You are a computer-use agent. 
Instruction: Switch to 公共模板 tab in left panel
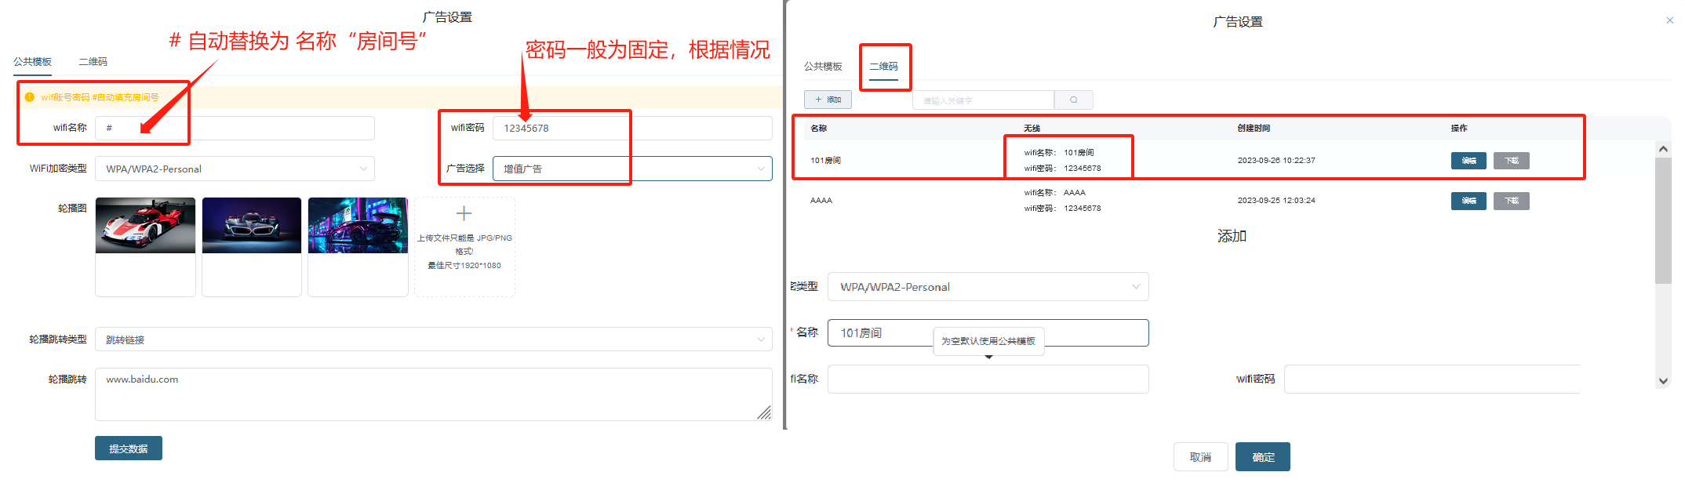pos(32,62)
